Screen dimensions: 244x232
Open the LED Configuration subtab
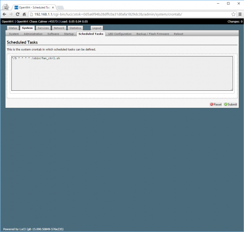pyautogui.click(x=120, y=34)
